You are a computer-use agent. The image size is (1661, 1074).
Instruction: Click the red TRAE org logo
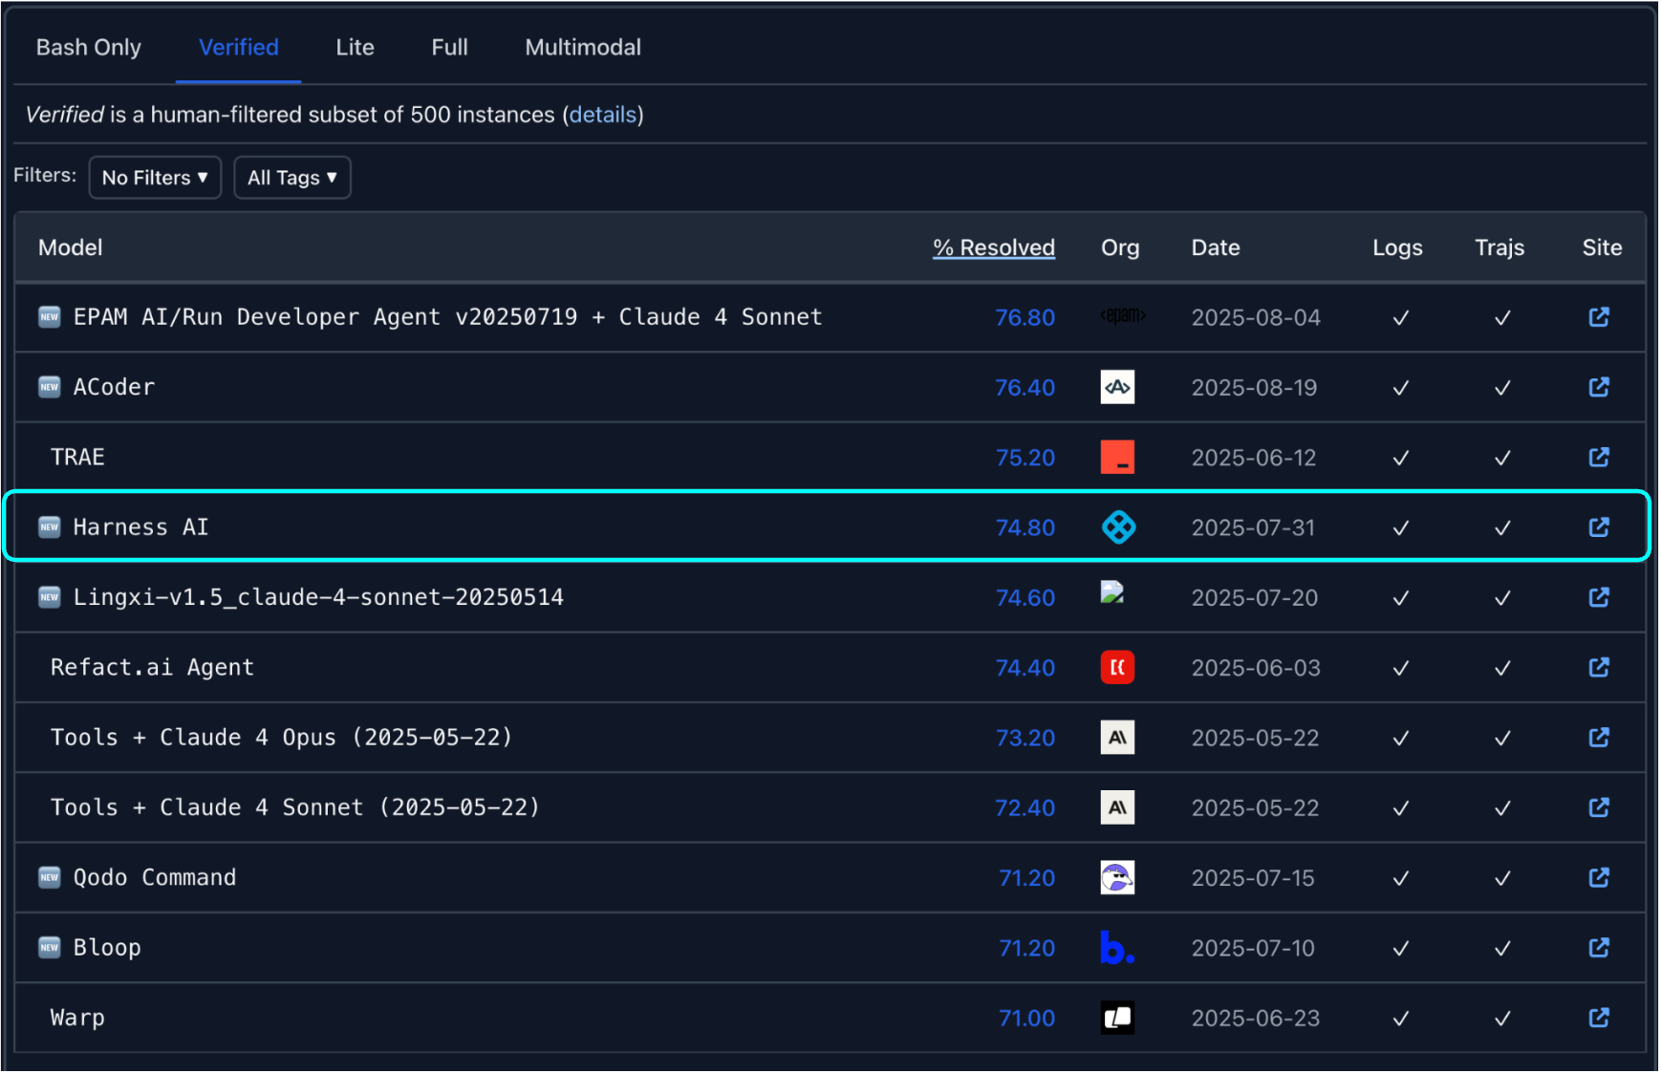pyautogui.click(x=1117, y=457)
